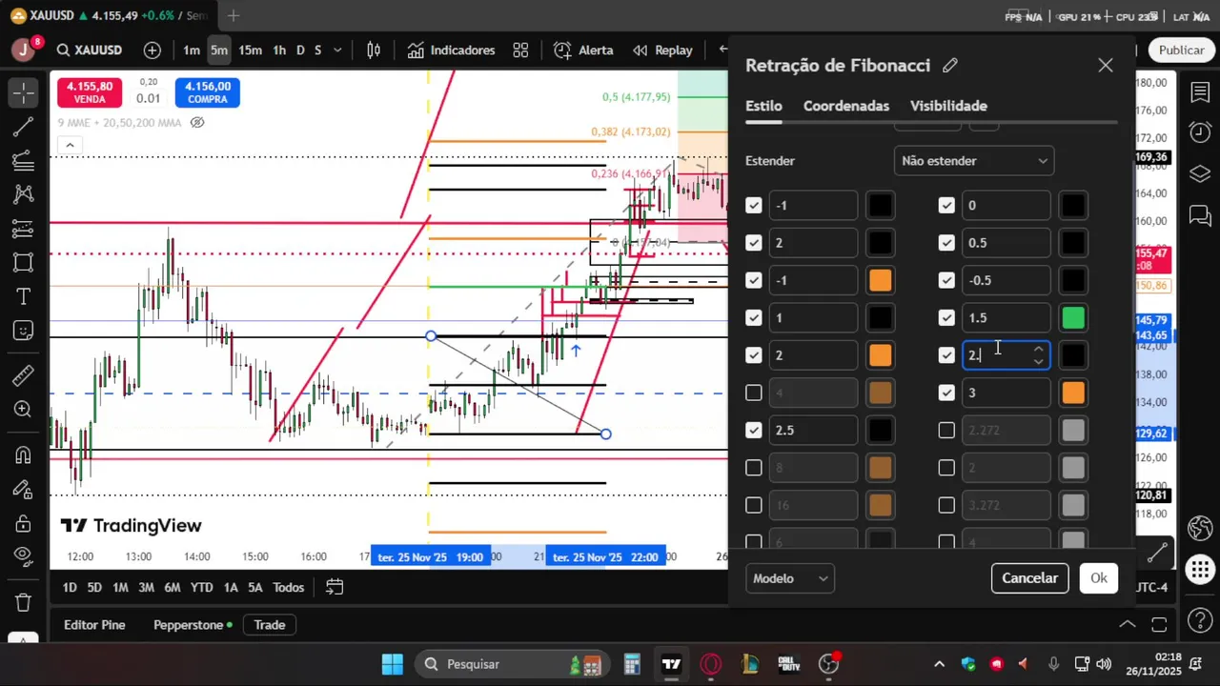Click the XAUUSD symbol search box
This screenshot has width=1220, height=686.
tap(90, 50)
